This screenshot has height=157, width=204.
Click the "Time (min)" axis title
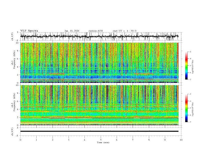[x=103, y=142]
